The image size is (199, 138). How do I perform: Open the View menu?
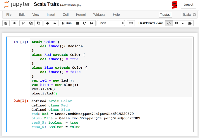[36, 15]
